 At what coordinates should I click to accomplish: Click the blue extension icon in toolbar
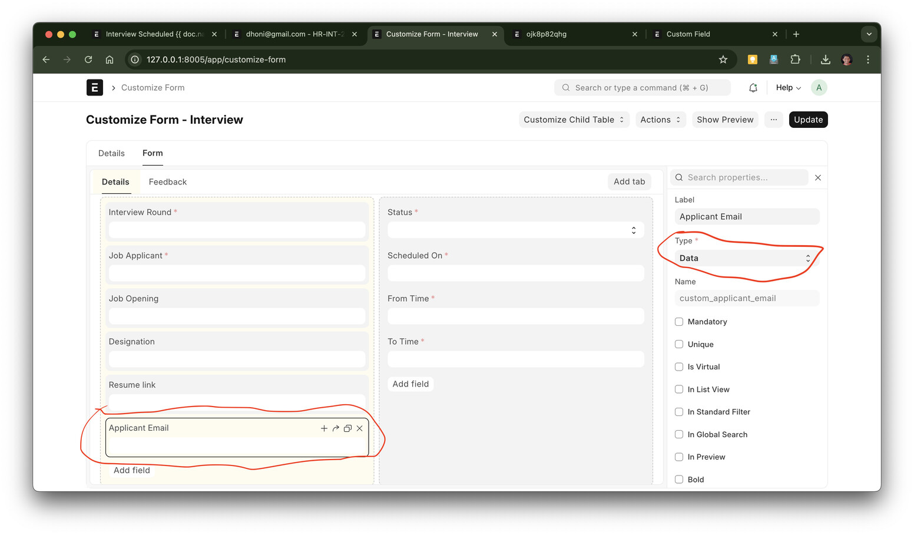[x=774, y=60]
